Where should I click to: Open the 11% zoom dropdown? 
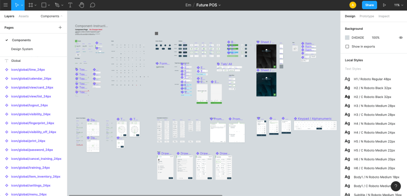click(x=398, y=5)
